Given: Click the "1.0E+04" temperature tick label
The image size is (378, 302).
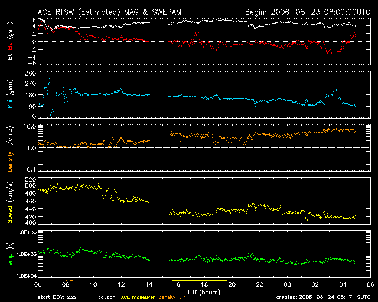Looking at the screenshot, I should click(27, 276).
